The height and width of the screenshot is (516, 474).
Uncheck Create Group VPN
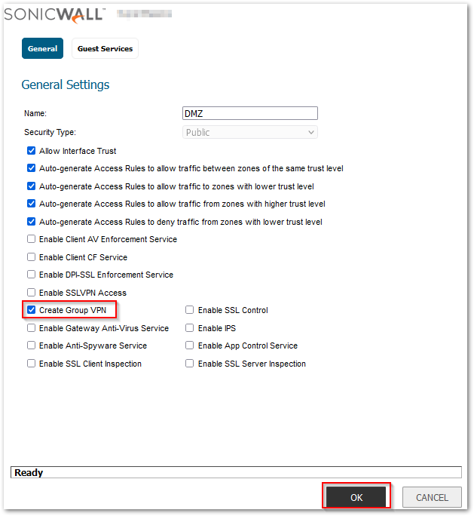coord(32,310)
